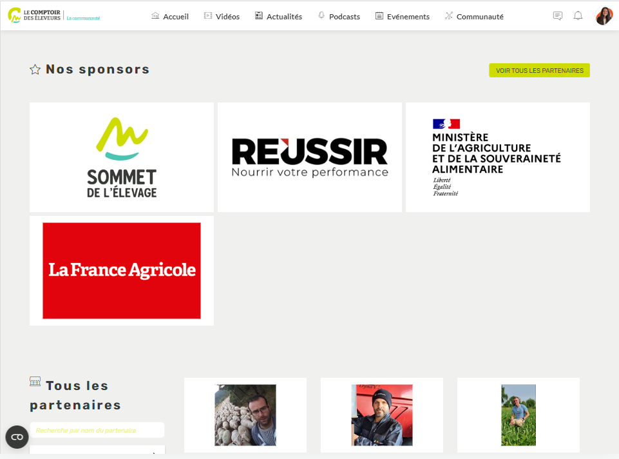This screenshot has height=459, width=619.
Task: Click the Le Comptoir des Éleveurs logo
Action: (34, 15)
